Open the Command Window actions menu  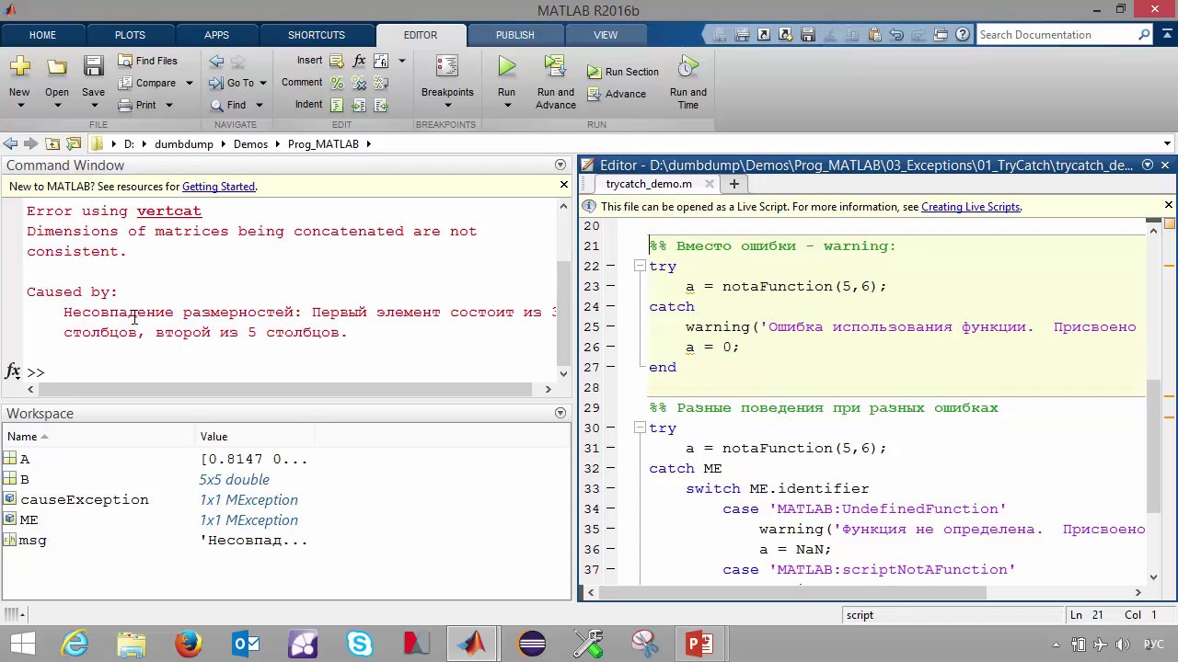560,165
